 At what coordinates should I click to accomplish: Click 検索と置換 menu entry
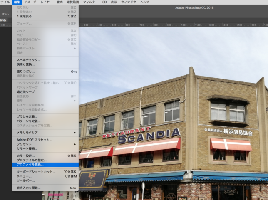pos(26,64)
